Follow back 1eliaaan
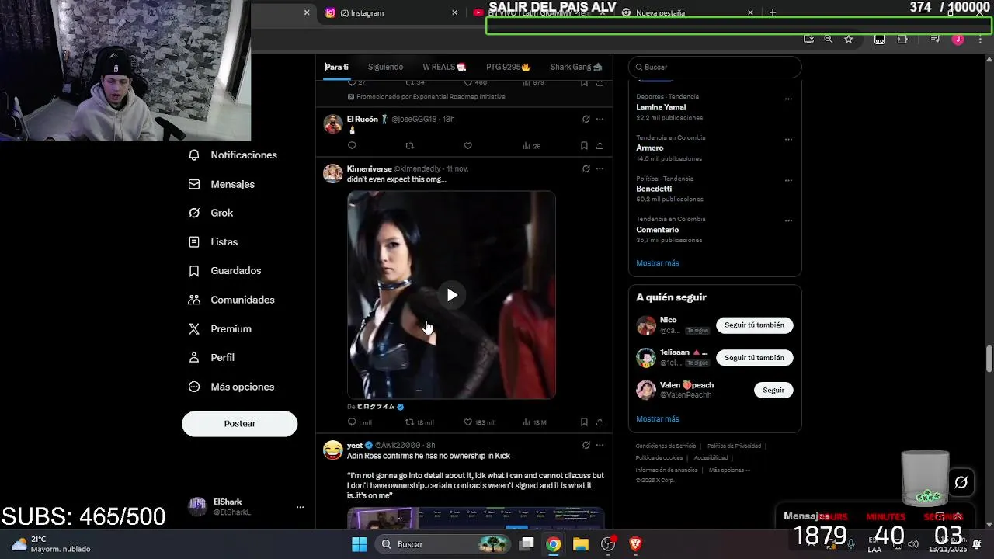This screenshot has width=994, height=559. [x=754, y=357]
